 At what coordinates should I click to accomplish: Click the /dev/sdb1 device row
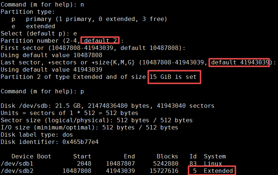tap(111, 164)
